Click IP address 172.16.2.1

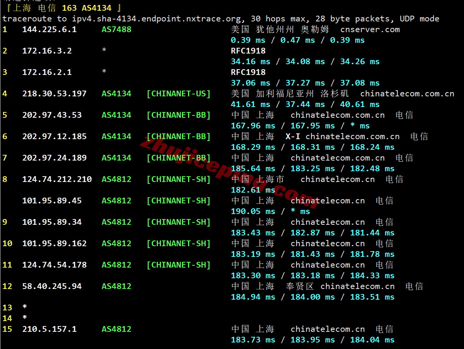[47, 72]
